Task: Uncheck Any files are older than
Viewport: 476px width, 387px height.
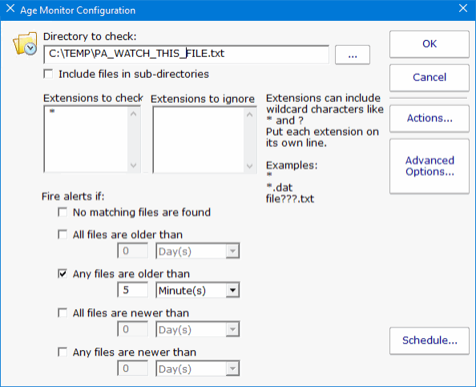Action: point(63,274)
